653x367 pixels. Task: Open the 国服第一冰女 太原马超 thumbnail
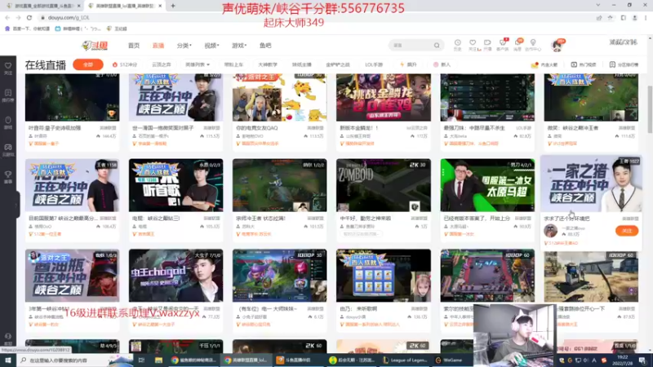click(487, 185)
